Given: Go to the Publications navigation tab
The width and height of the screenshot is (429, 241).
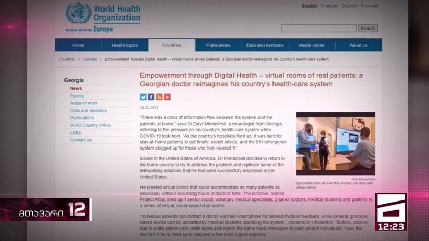Looking at the screenshot, I should (x=218, y=45).
